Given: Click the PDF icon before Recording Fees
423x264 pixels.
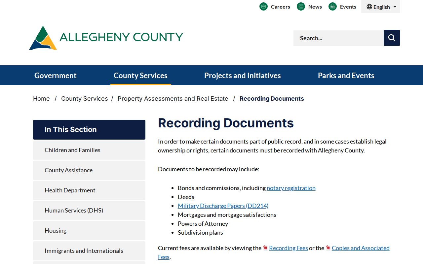Looking at the screenshot, I should (265, 248).
